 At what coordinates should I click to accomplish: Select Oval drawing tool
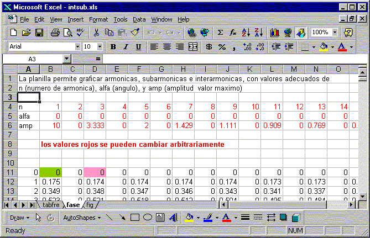coord(148,218)
